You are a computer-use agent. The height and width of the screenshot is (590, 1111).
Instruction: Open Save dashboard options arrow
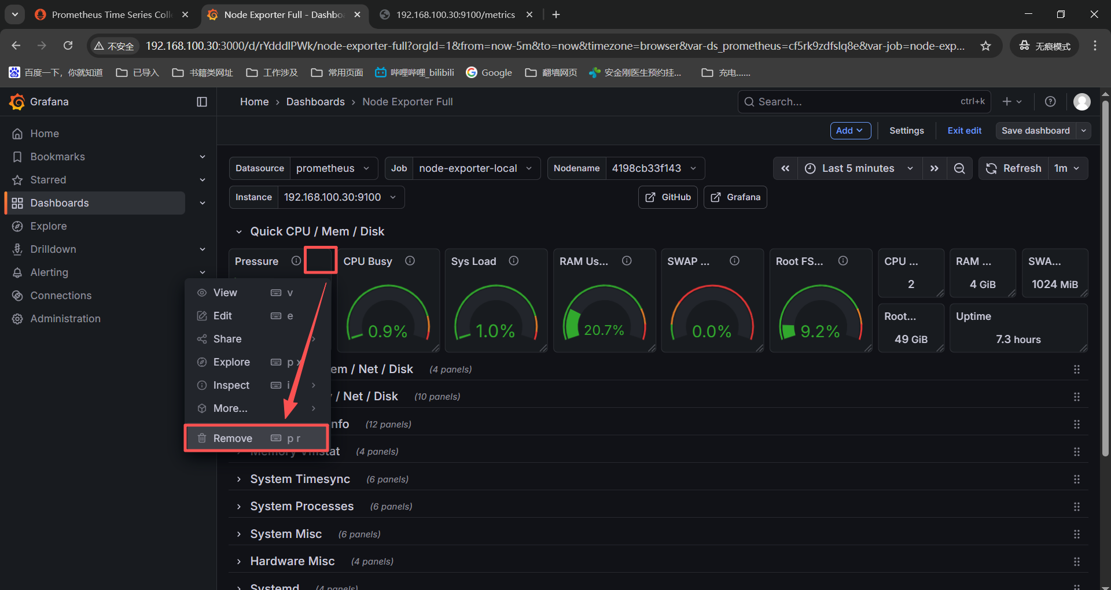click(1084, 131)
